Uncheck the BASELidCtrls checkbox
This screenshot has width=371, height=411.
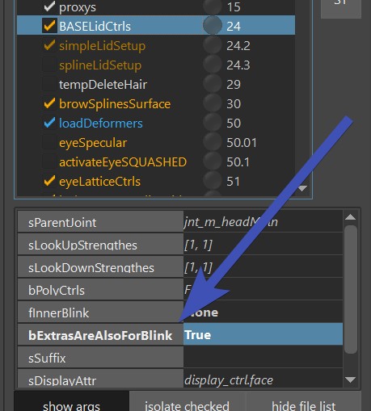[49, 26]
